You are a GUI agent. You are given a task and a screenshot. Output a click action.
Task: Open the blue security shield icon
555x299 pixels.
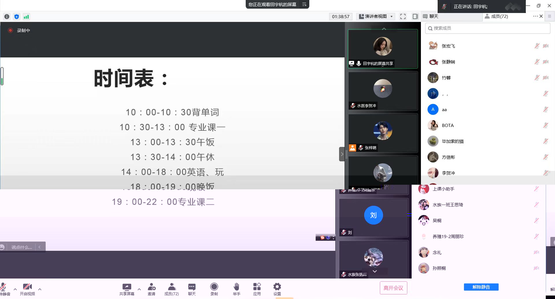[x=16, y=17]
